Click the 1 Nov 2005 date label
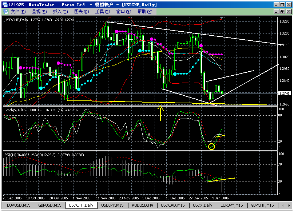Screen dimensions: 294x211 [82, 198]
